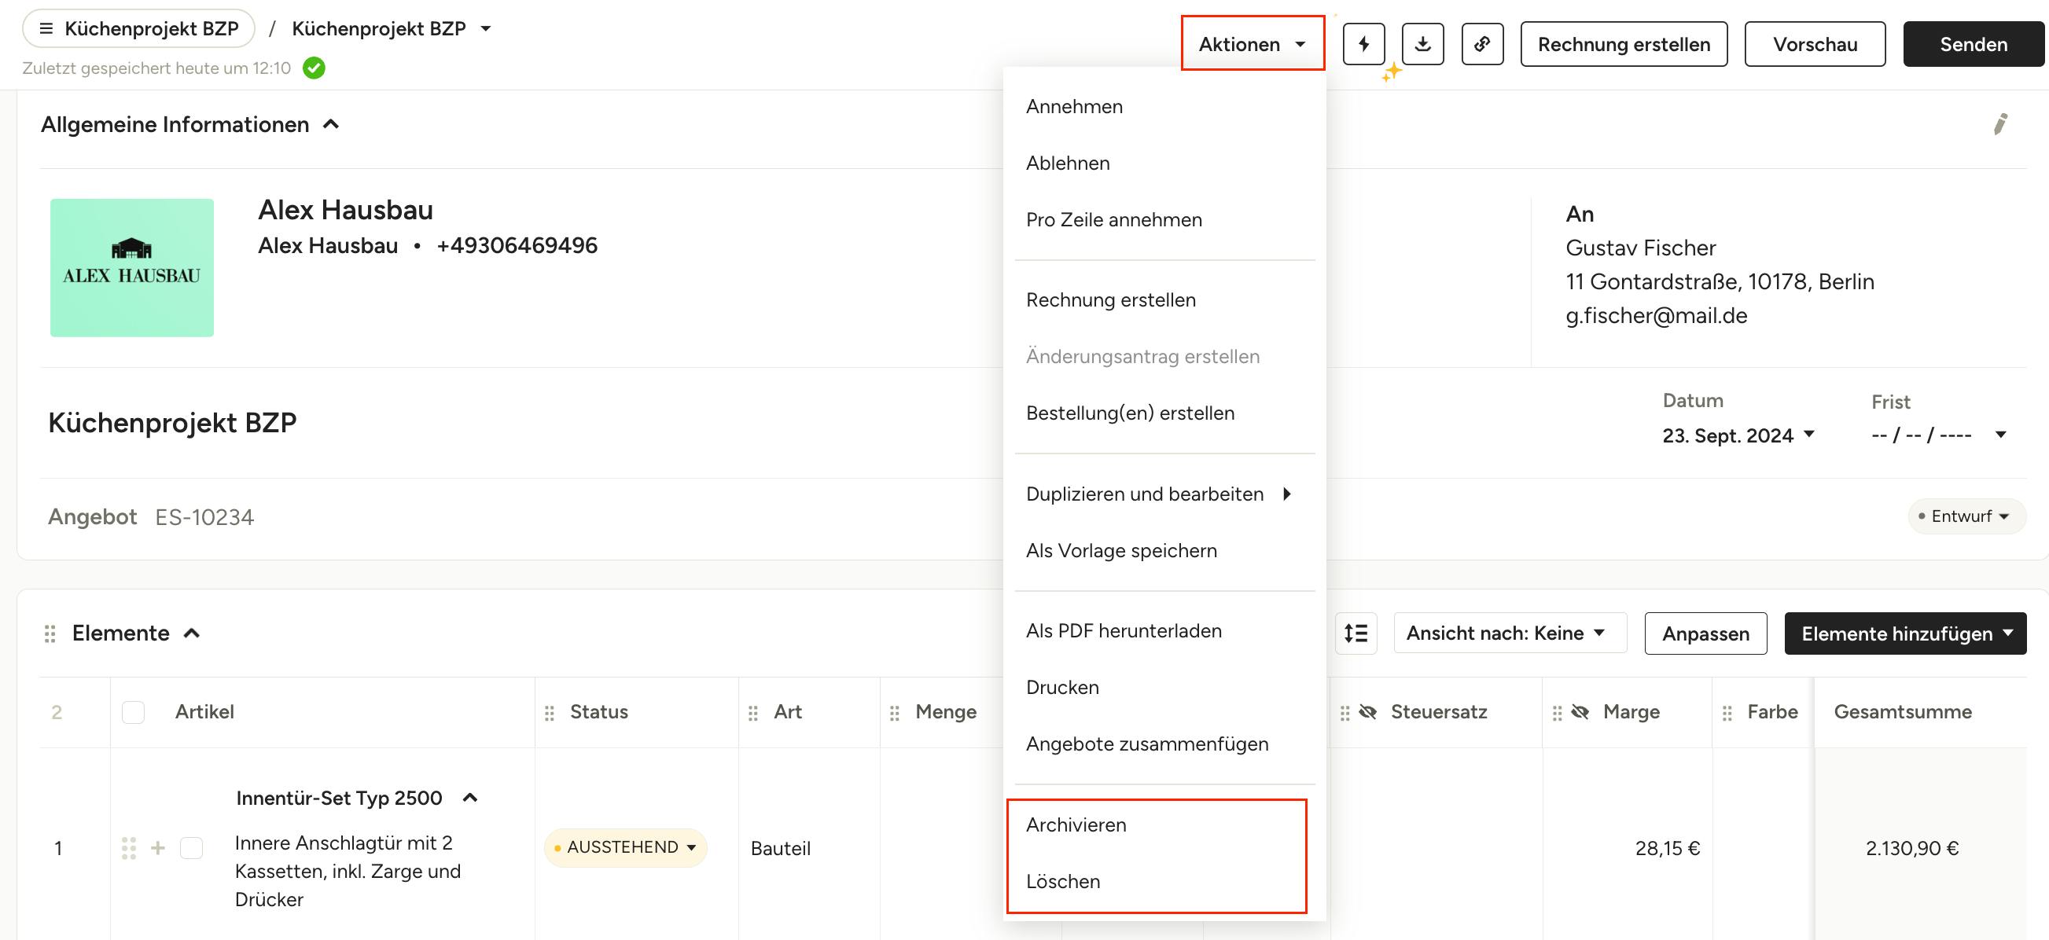Image resolution: width=2049 pixels, height=940 pixels.
Task: Click the green saved checkmark icon
Action: click(315, 68)
